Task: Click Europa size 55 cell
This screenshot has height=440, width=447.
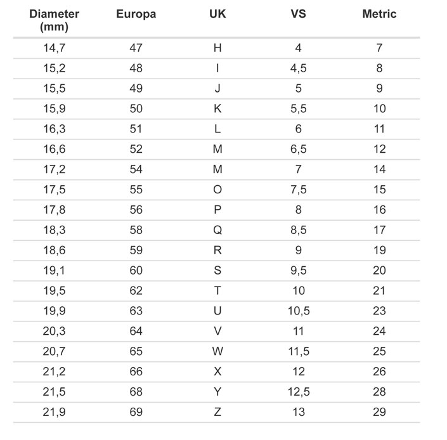Action: tap(136, 190)
